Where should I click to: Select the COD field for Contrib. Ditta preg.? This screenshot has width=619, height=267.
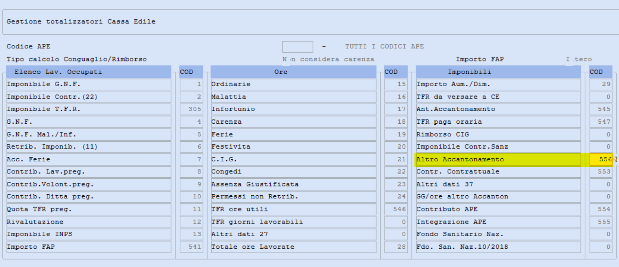coord(191,197)
